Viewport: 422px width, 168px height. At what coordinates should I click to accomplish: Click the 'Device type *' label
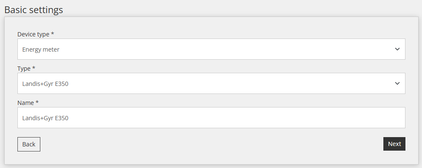click(36, 34)
